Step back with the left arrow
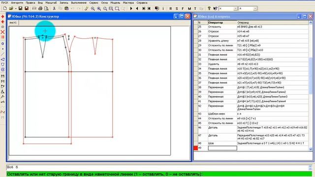The image size is (315, 177). coord(137,8)
